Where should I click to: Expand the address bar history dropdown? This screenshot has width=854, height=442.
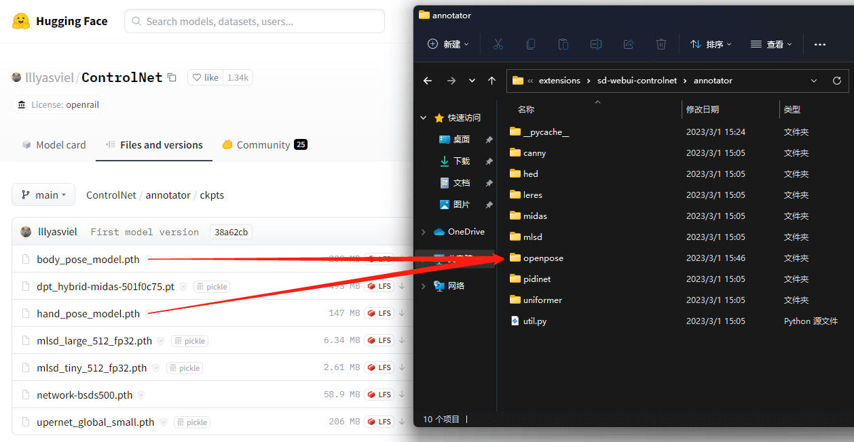point(814,81)
